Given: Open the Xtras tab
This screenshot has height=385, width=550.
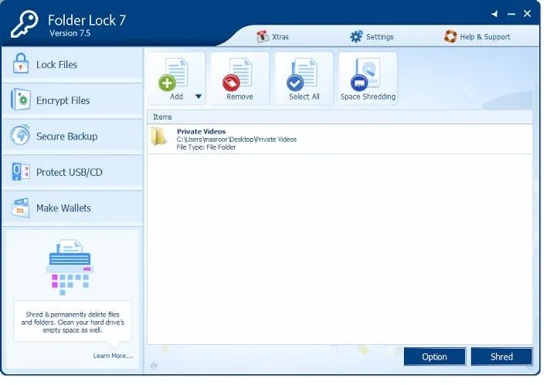Looking at the screenshot, I should point(273,36).
